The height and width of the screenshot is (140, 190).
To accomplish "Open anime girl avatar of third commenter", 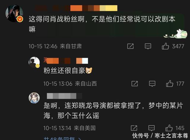I will [x=34, y=98].
